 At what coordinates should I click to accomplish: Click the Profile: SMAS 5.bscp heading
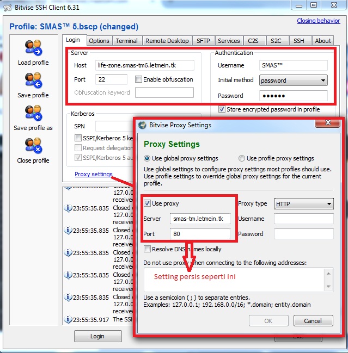[x=74, y=27]
